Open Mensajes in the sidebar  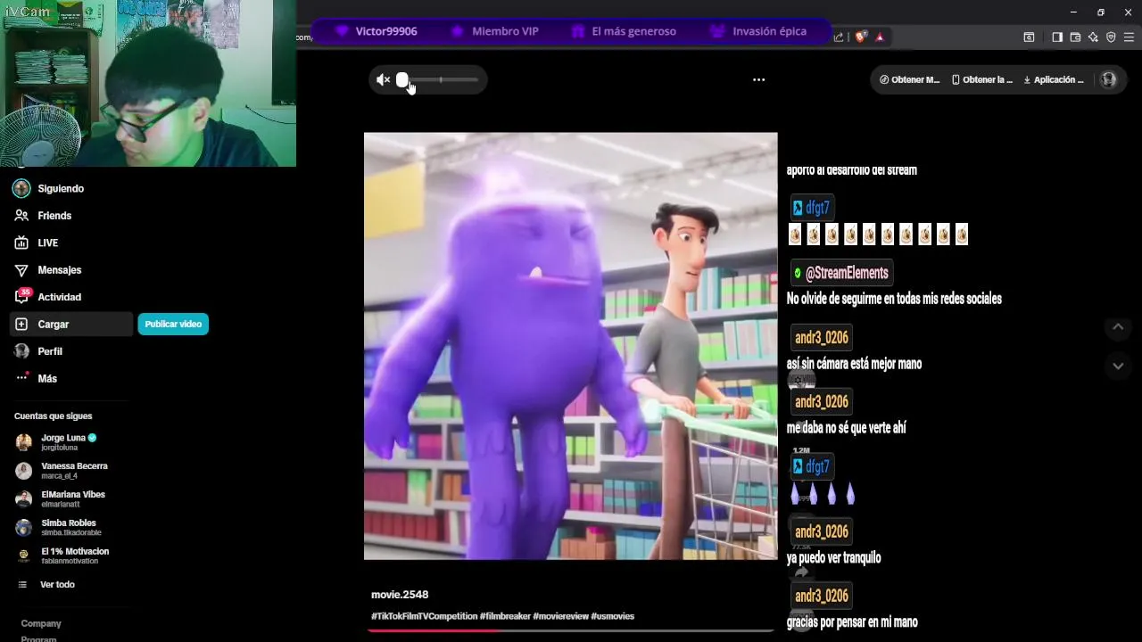[x=59, y=270]
